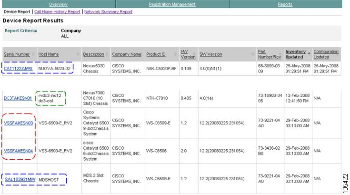
Task: Click the sort arrows beside Host Name
Action: tap(78, 54)
